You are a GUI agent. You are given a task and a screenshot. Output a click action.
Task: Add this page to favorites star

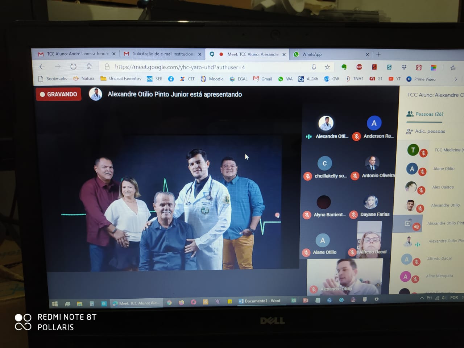[327, 67]
